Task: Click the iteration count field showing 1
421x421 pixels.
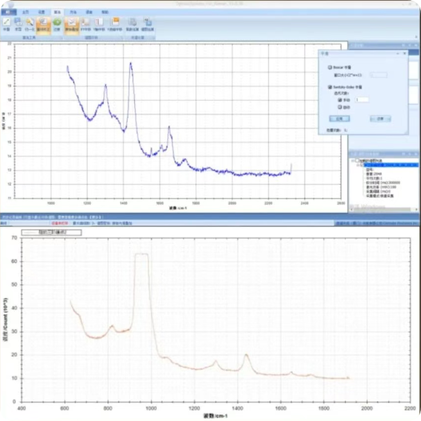Action: click(x=362, y=100)
